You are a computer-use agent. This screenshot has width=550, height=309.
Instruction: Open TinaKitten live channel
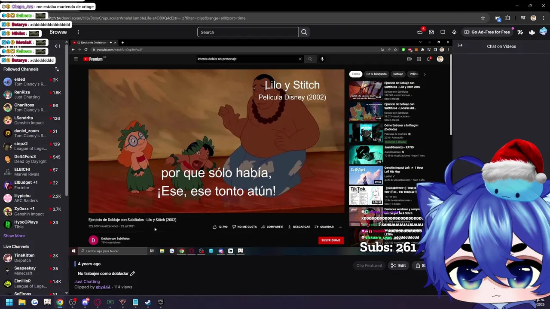click(x=32, y=257)
